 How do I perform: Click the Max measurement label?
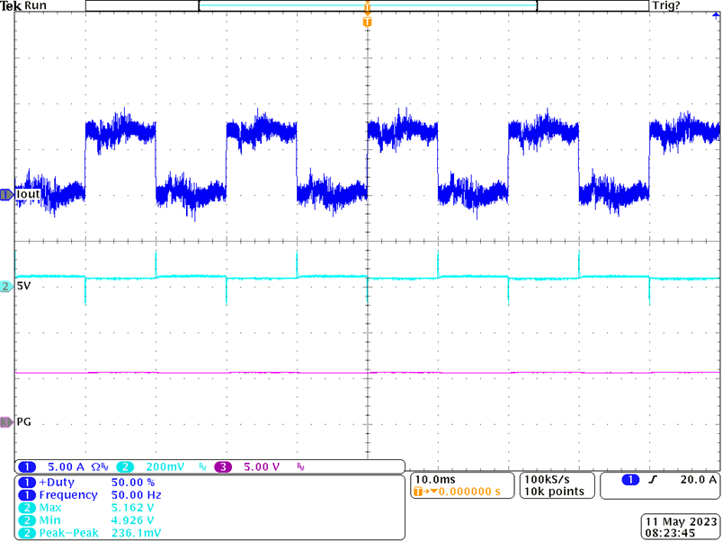pyautogui.click(x=49, y=508)
